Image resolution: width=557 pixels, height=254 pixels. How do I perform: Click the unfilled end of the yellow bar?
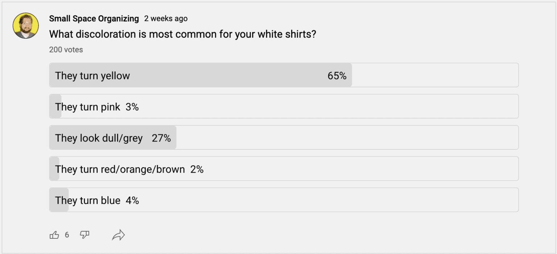click(435, 75)
